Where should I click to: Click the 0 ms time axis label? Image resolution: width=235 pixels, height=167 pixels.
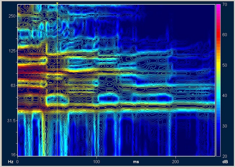pyautogui.click(x=18, y=162)
